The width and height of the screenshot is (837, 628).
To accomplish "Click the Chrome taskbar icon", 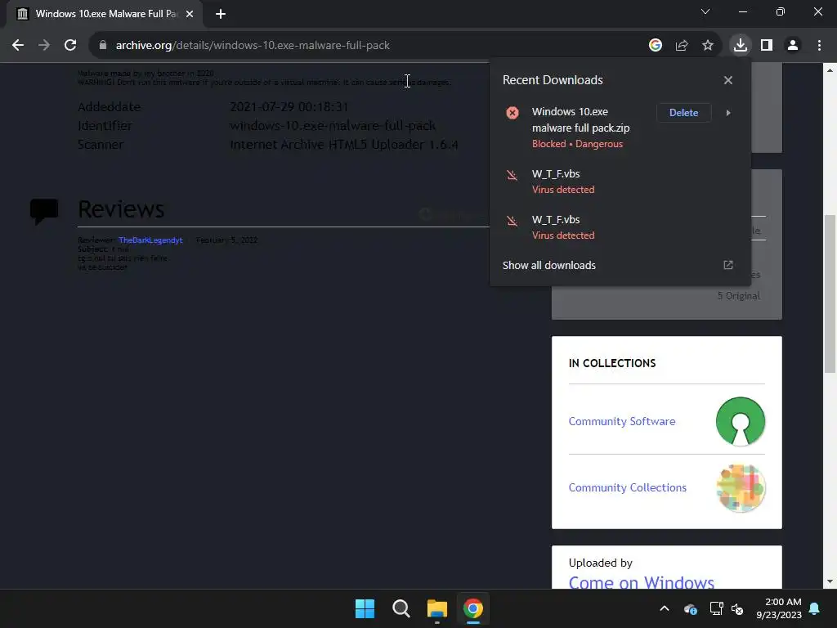I will point(473,608).
